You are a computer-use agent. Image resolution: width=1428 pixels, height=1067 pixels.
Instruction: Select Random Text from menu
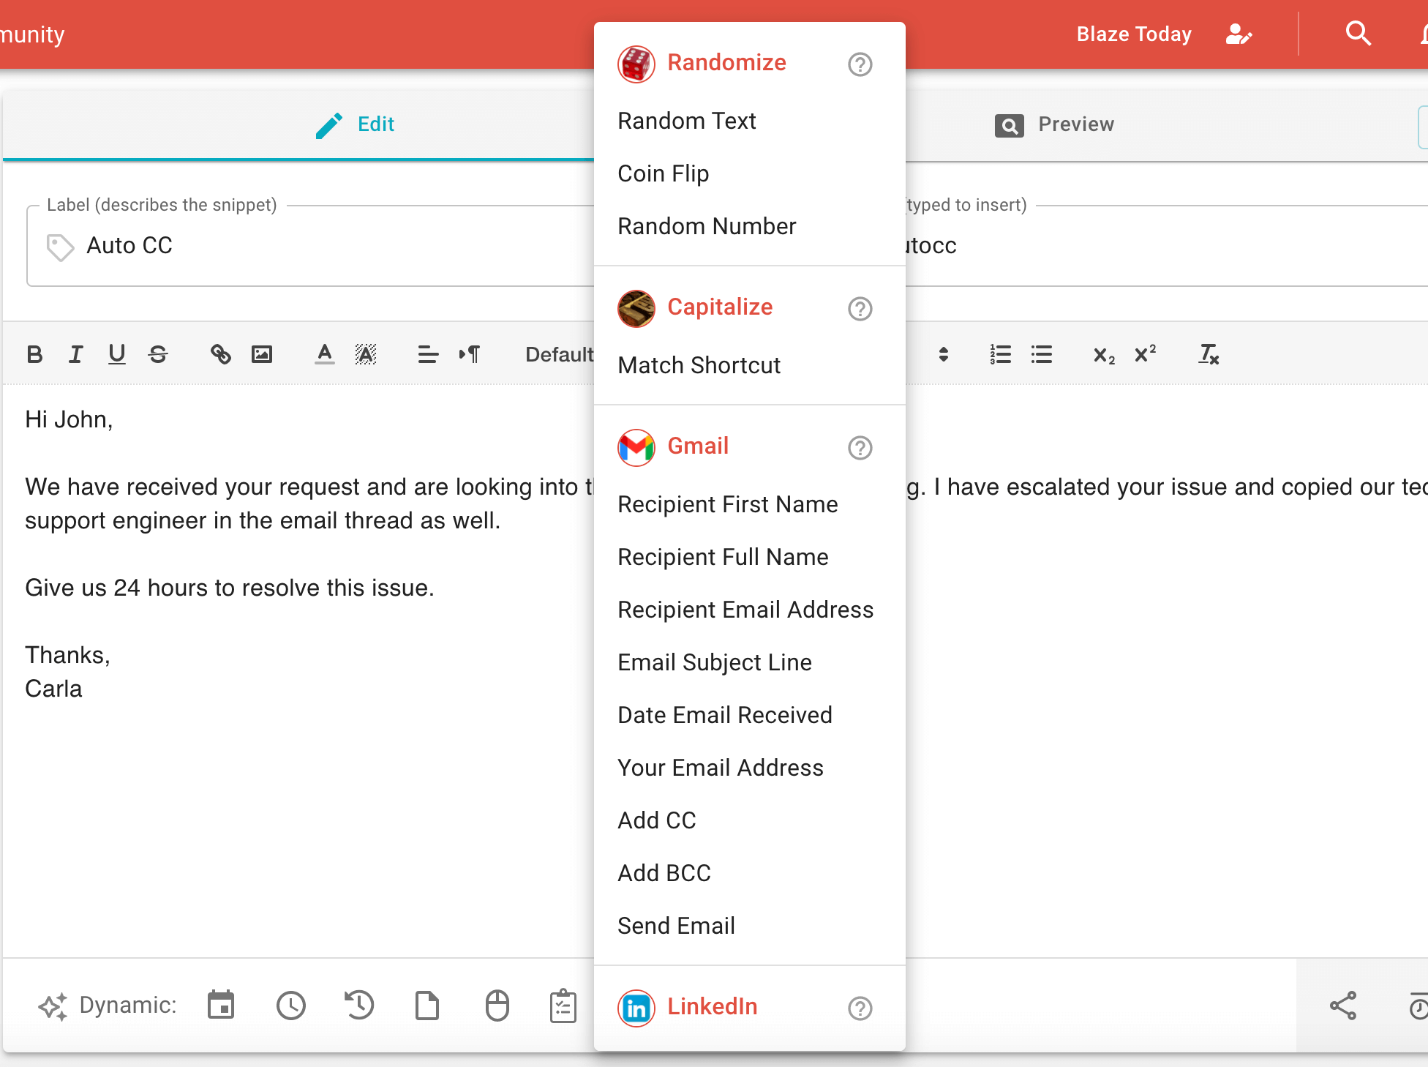(750, 121)
